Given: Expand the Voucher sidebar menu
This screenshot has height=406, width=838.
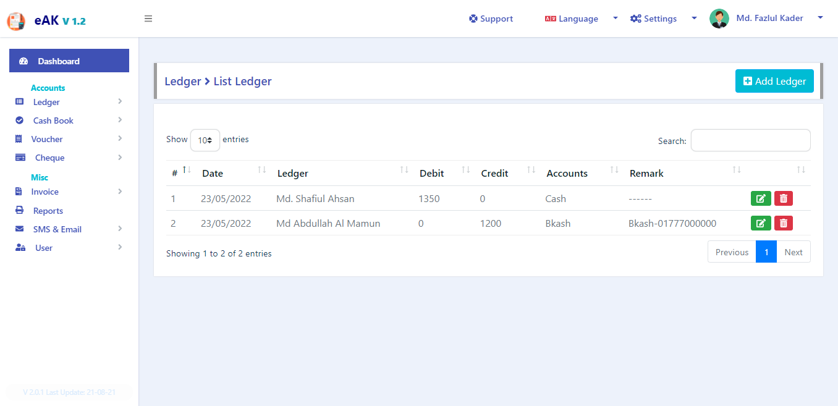Looking at the screenshot, I should pos(69,139).
